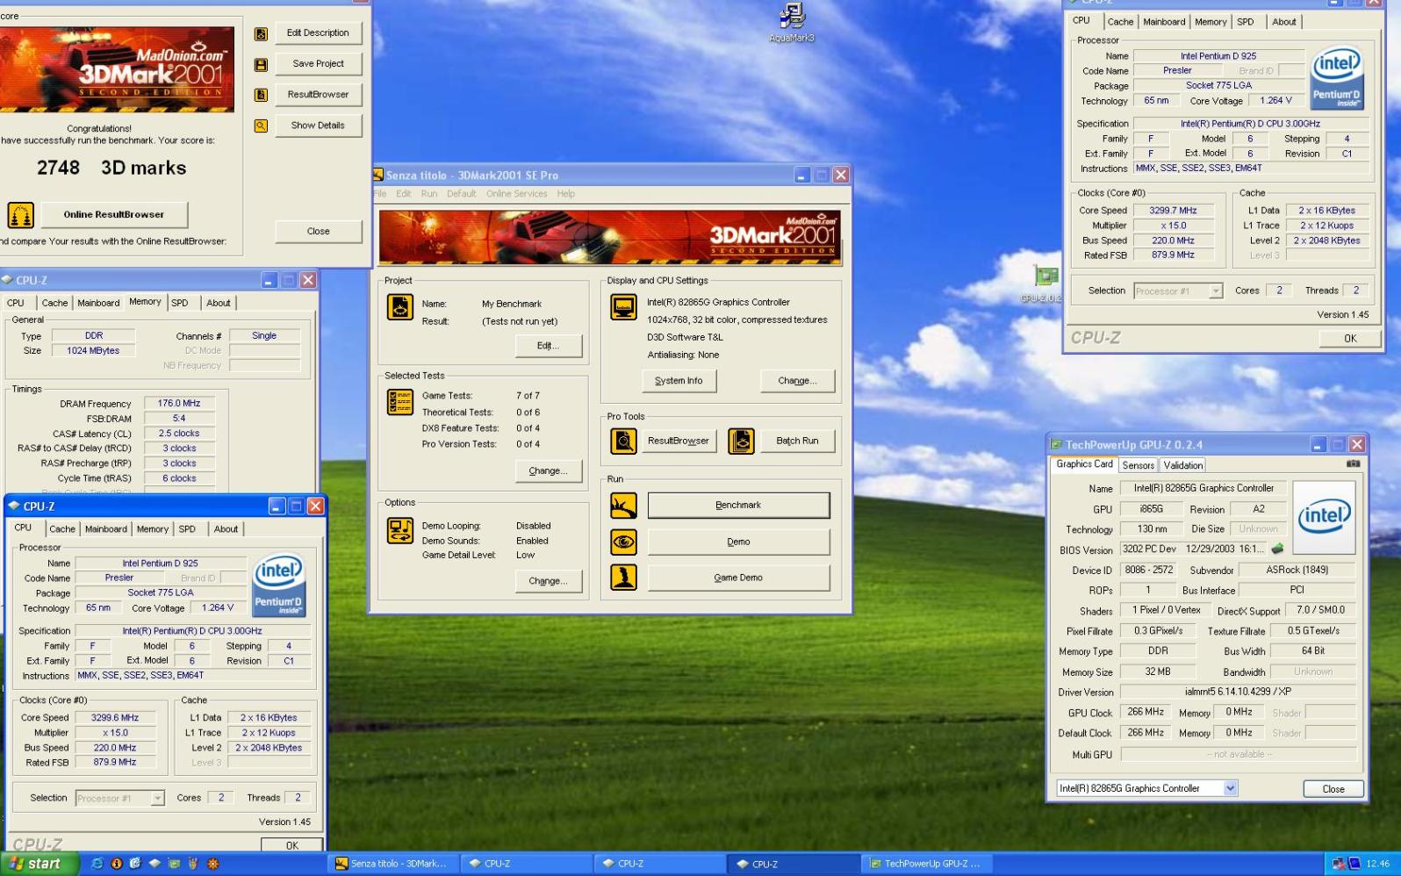Open the Run menu in 3DMark2001 SE Pro
The height and width of the screenshot is (876, 1401).
428,194
